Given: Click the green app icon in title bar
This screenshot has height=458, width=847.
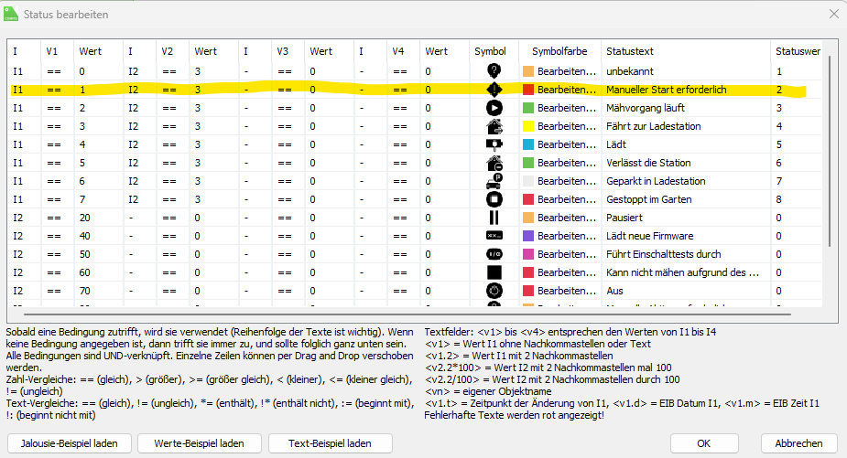Looking at the screenshot, I should tap(11, 15).
